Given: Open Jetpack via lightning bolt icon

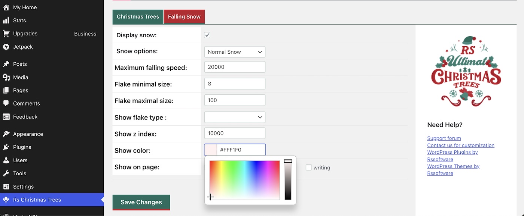Looking at the screenshot, I should pyautogui.click(x=6, y=47).
